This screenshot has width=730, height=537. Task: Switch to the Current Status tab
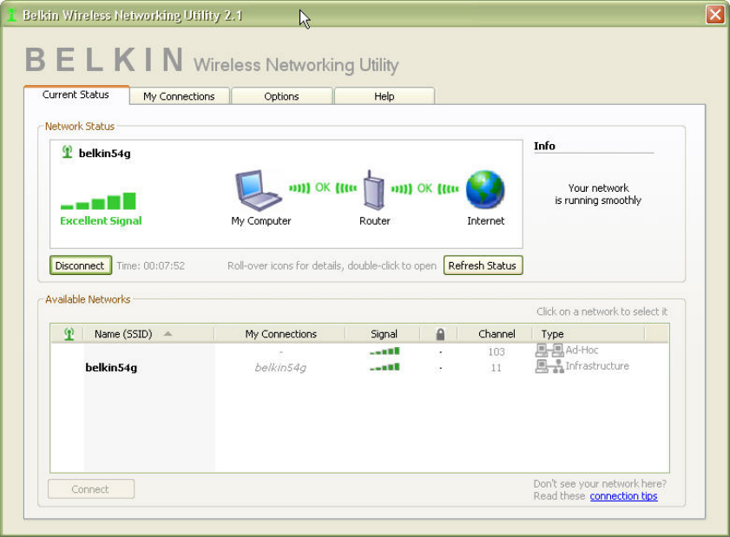[76, 95]
